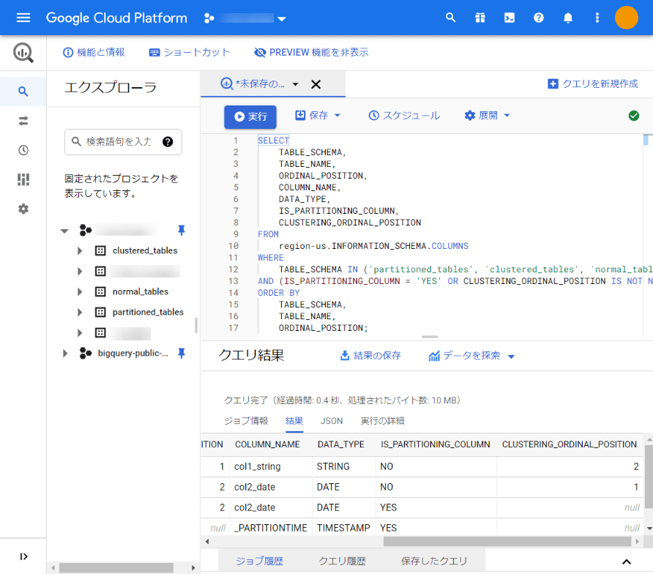This screenshot has width=653, height=574.
Task: Switch to the JSON results tab
Action: click(x=332, y=421)
